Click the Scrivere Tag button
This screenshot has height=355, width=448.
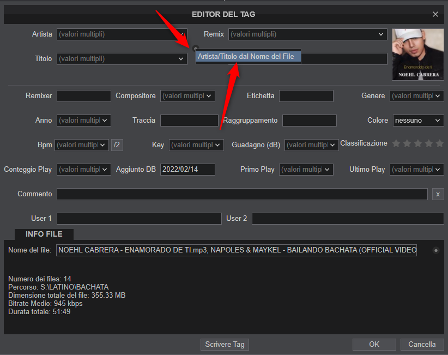[x=225, y=345]
